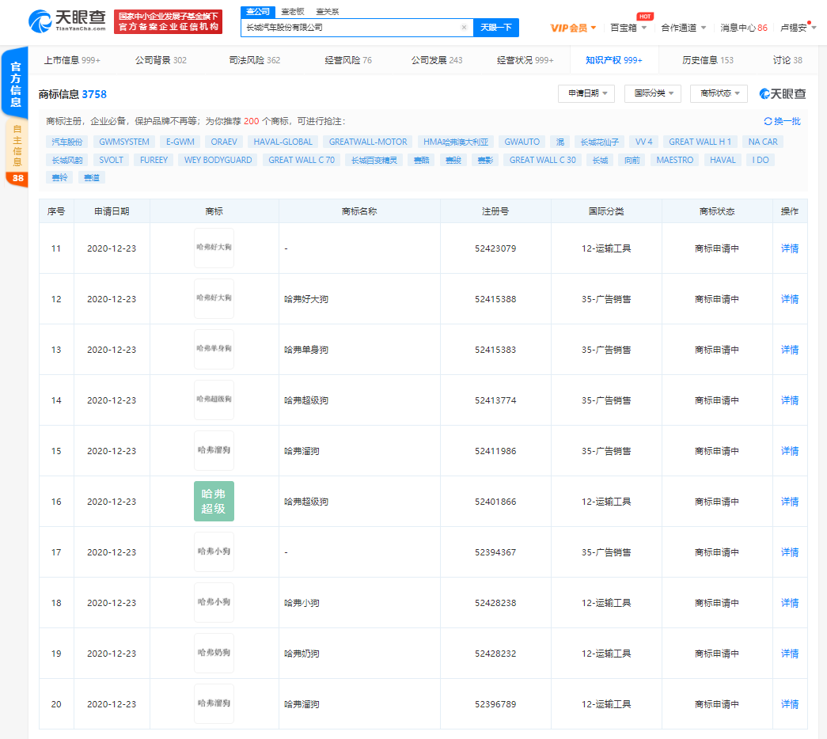Click the GWAUTO trademark tag
The width and height of the screenshot is (827, 739).
522,142
